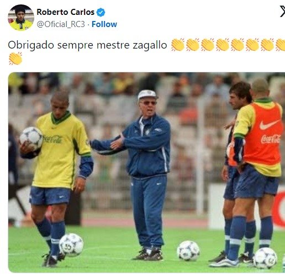Screen dimensions: 285x277
Task: Click the Roberto Carlos display name
Action: [x=66, y=12]
